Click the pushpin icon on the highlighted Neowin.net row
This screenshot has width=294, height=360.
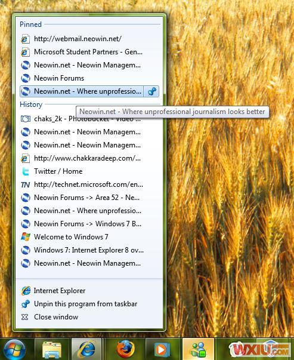[151, 91]
